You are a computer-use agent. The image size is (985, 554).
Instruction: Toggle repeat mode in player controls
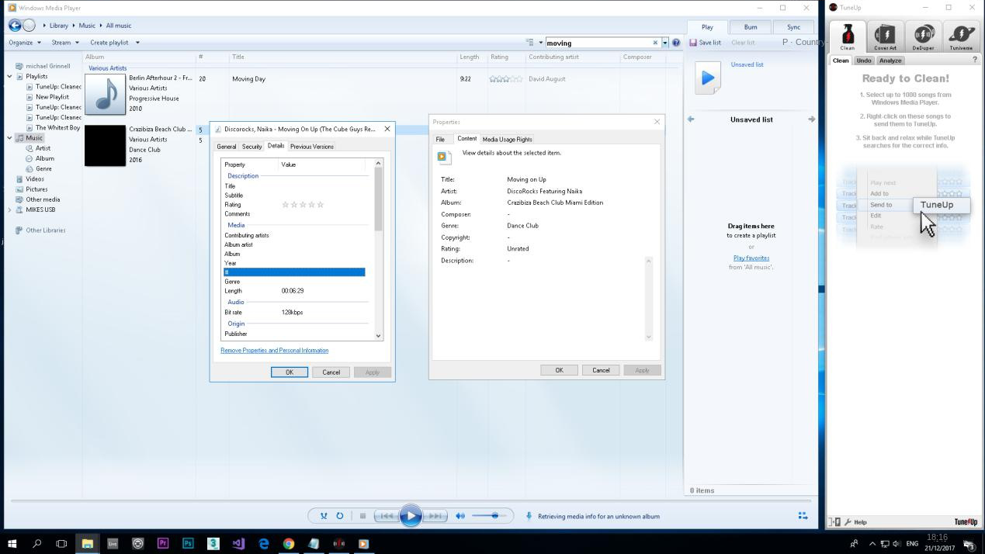340,516
